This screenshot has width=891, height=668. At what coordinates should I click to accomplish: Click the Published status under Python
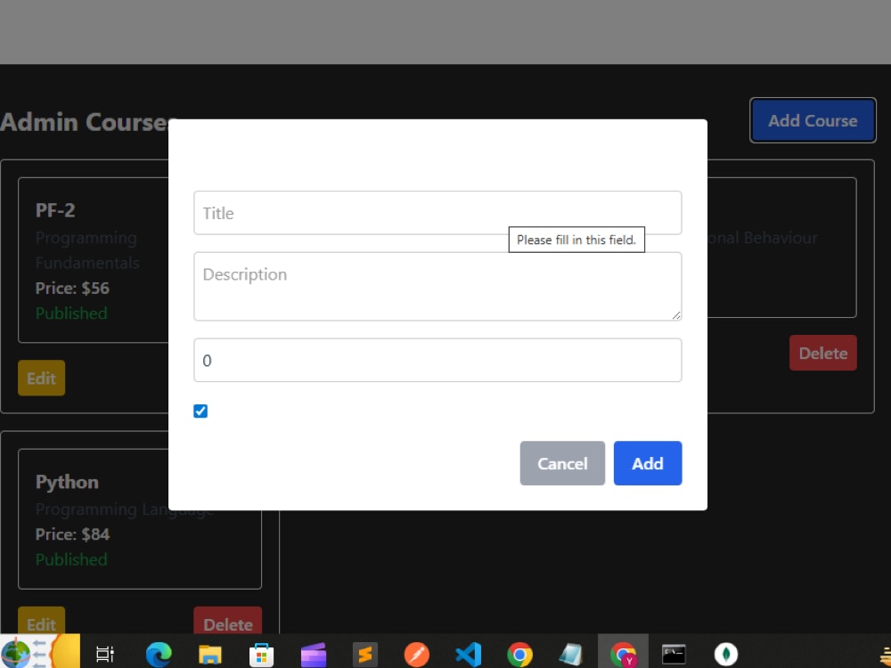click(x=71, y=559)
